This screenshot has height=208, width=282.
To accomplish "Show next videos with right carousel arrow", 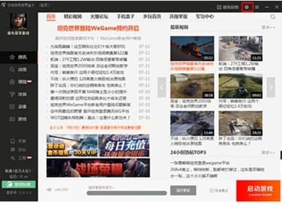I will 271,87.
